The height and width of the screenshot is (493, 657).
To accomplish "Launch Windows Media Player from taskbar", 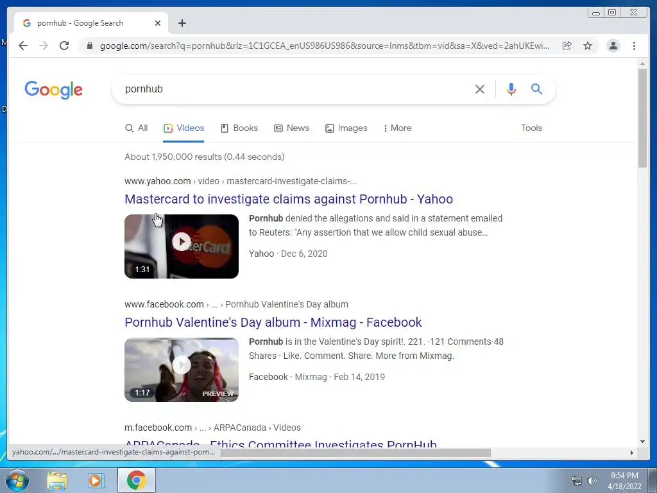I will 96,481.
